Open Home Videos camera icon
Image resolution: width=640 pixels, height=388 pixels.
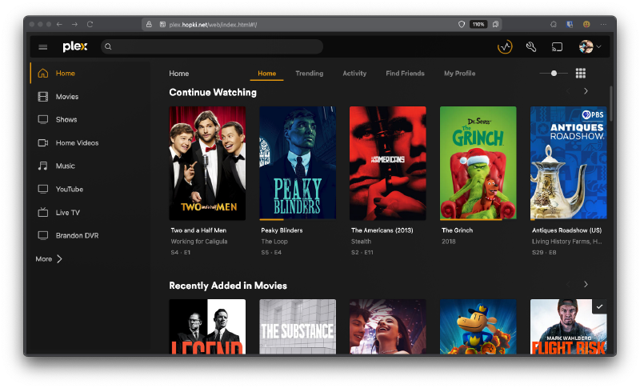(x=43, y=143)
